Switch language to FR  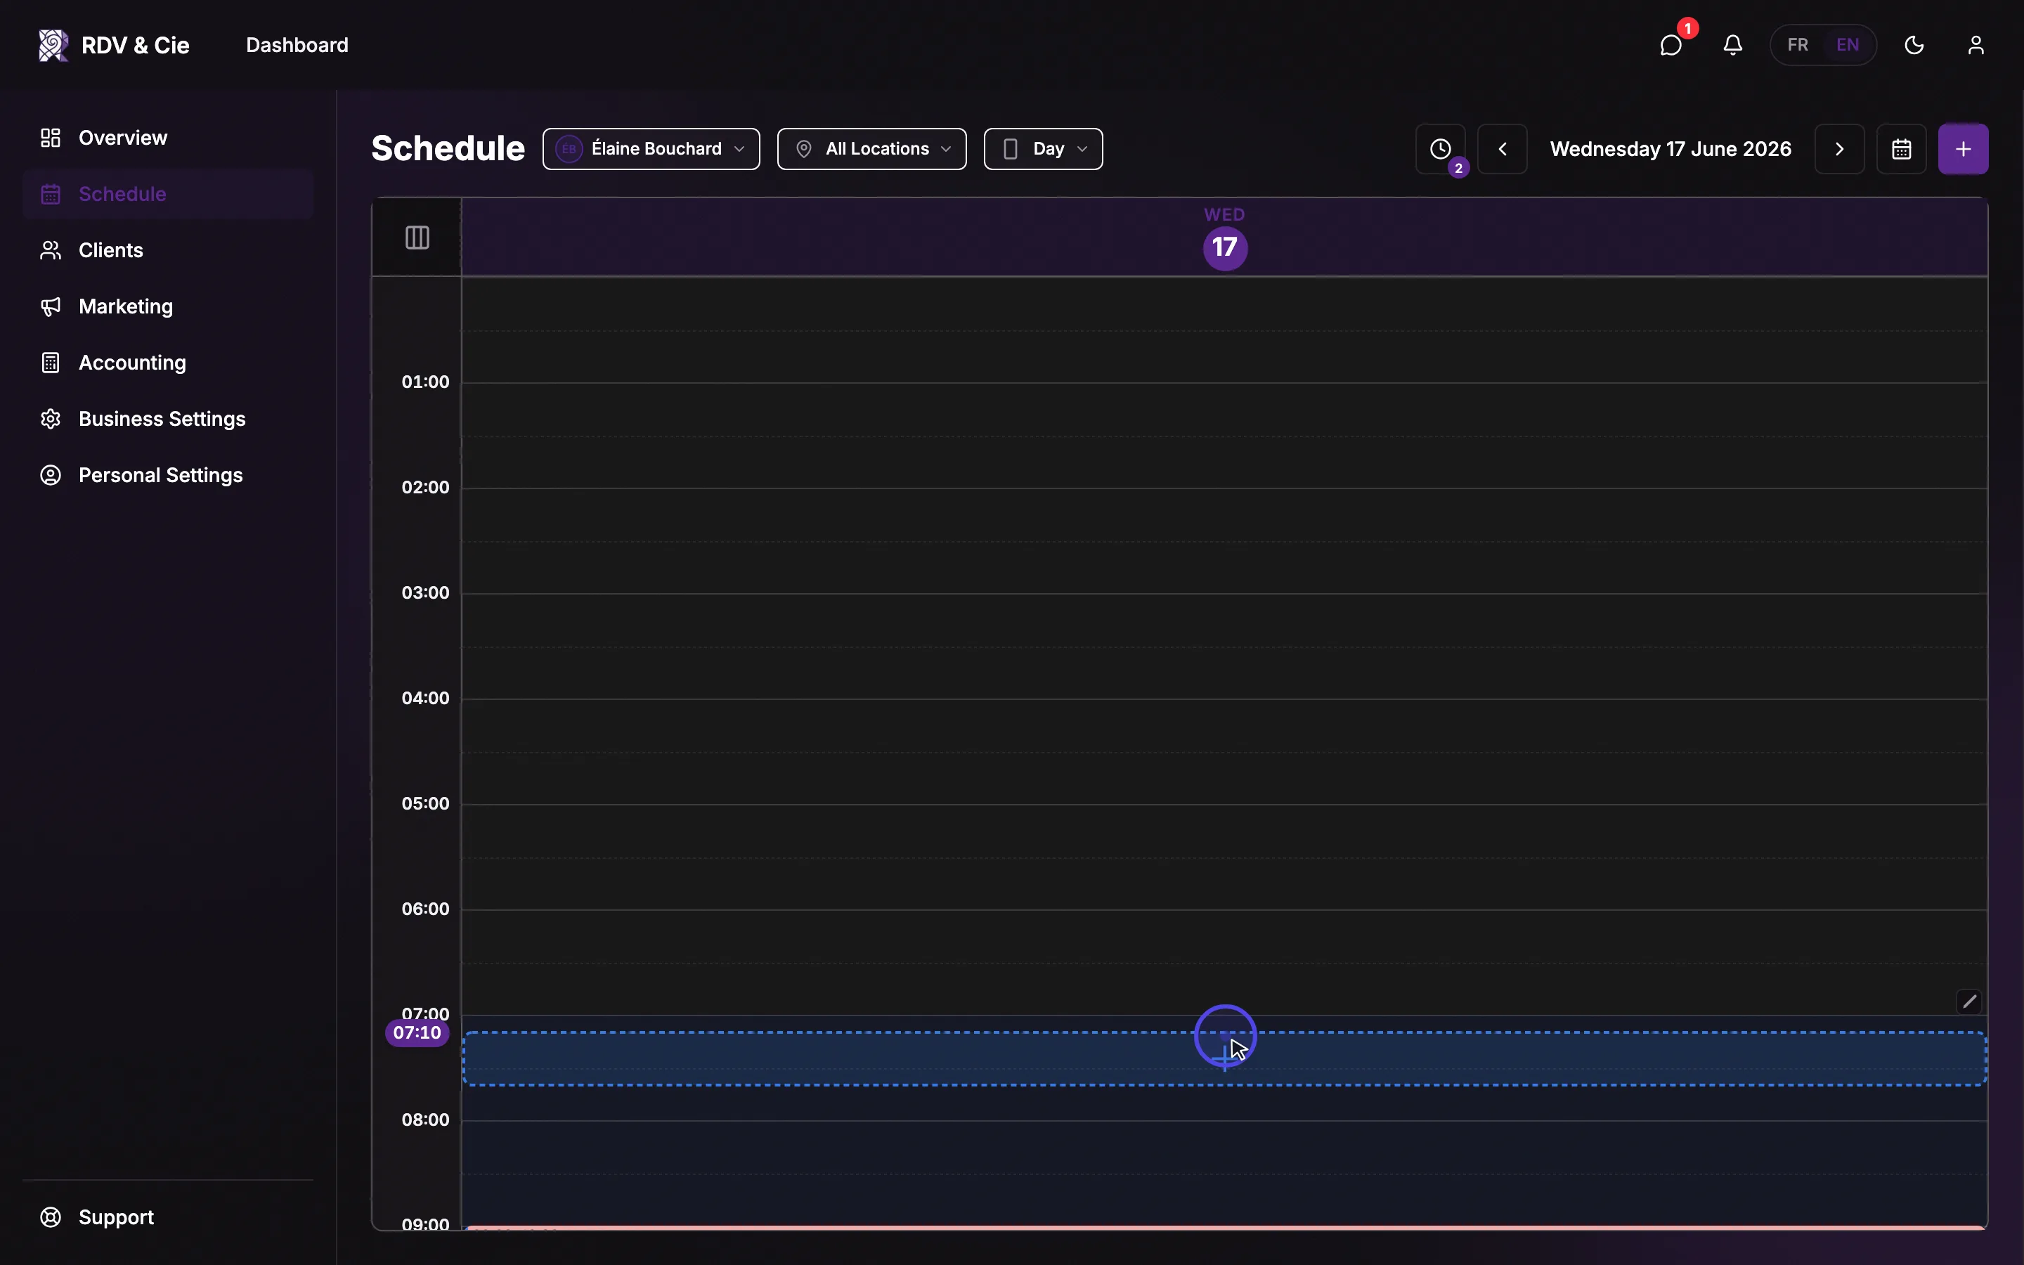[1798, 45]
